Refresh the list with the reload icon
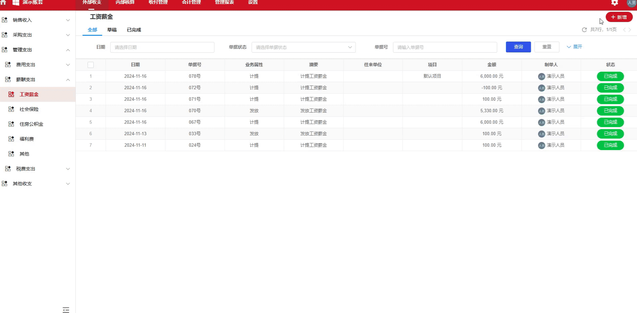 coord(584,30)
